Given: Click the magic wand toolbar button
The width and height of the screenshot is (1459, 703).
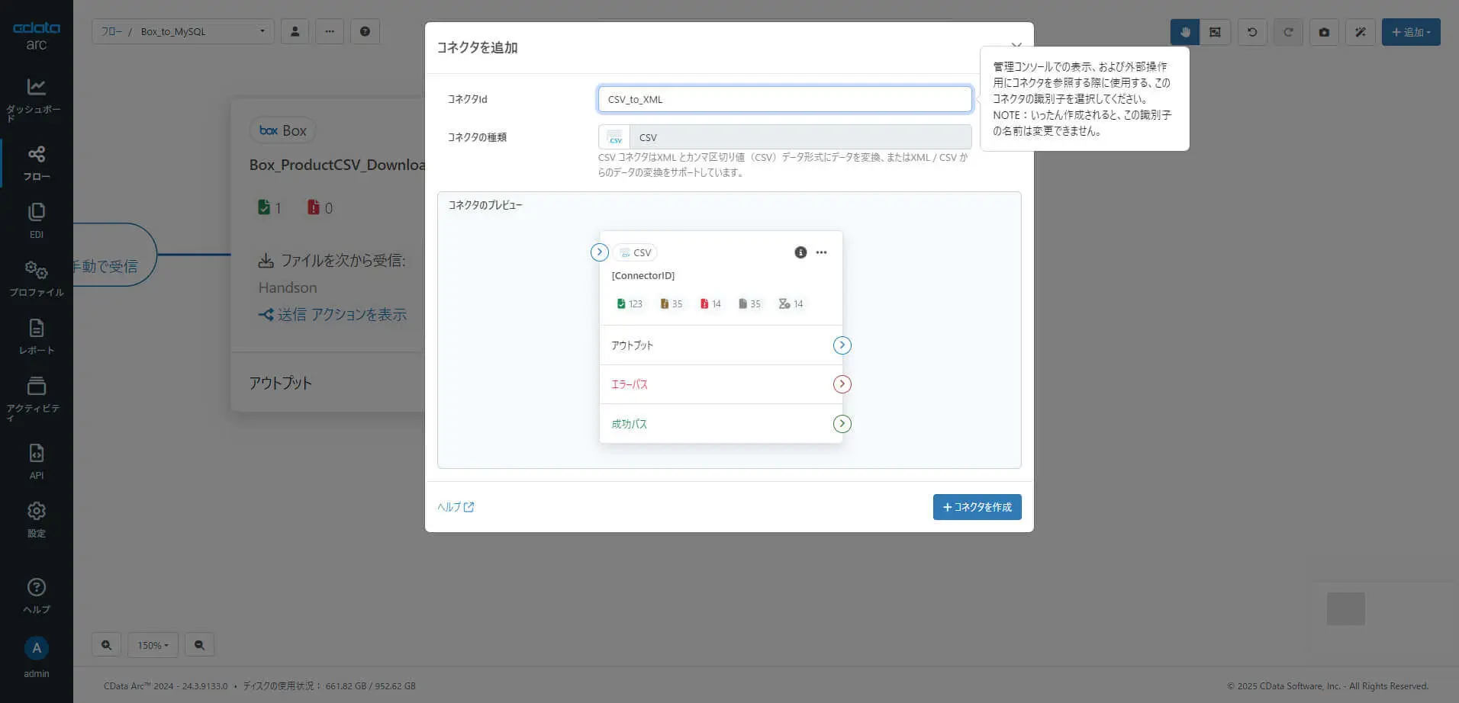Looking at the screenshot, I should click(1360, 32).
